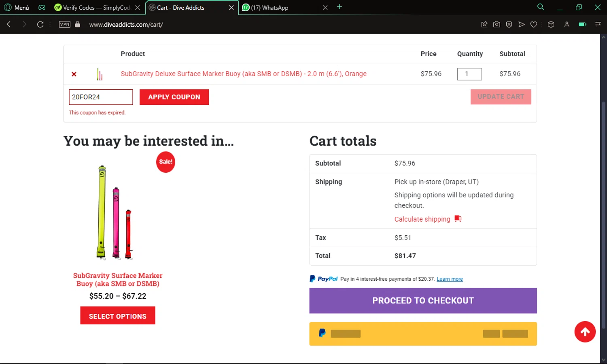Screen dimensions: 607x364
Task: Open SubGravity Deluxe Surface Marker Buoy link
Action: point(244,74)
